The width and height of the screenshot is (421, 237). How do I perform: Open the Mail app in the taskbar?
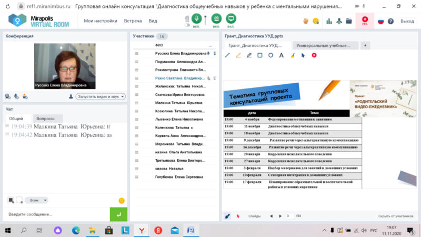175,230
